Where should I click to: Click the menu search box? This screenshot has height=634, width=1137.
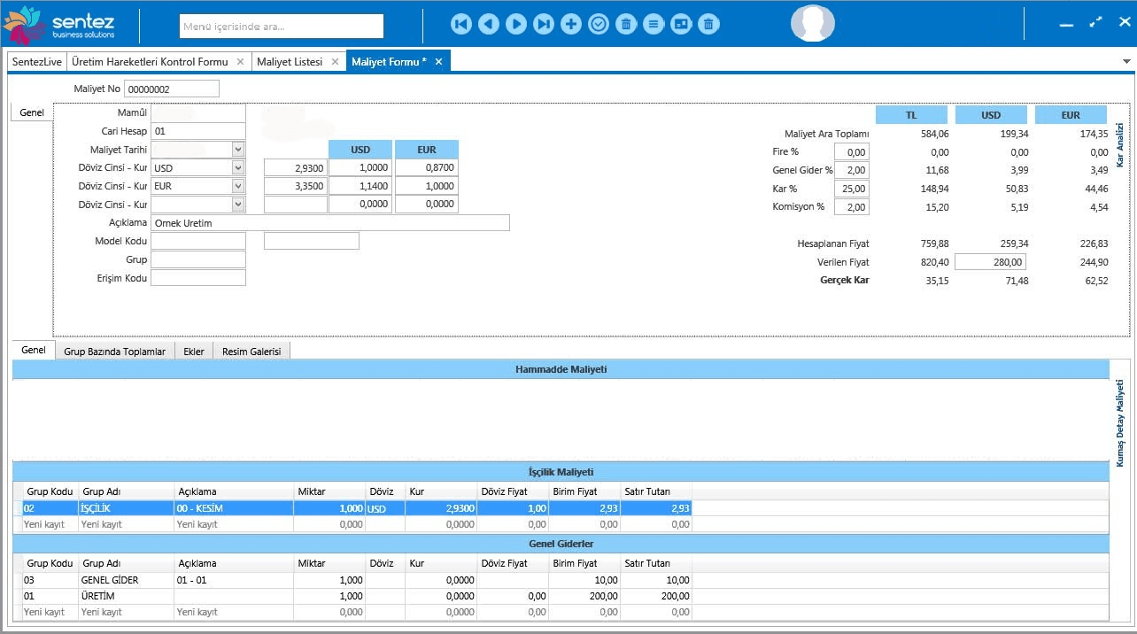(x=282, y=26)
